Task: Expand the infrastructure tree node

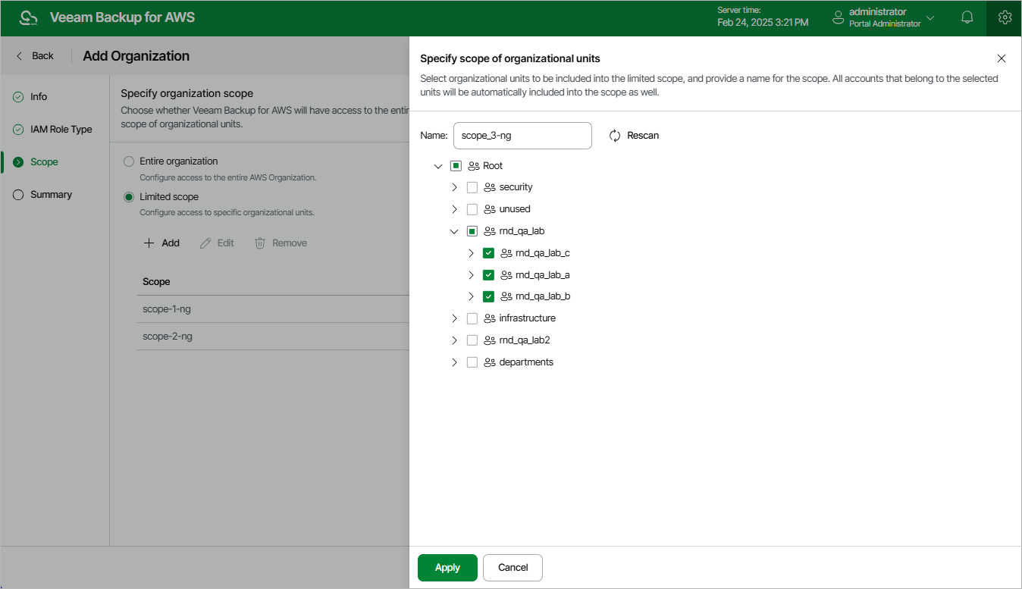Action: tap(454, 318)
